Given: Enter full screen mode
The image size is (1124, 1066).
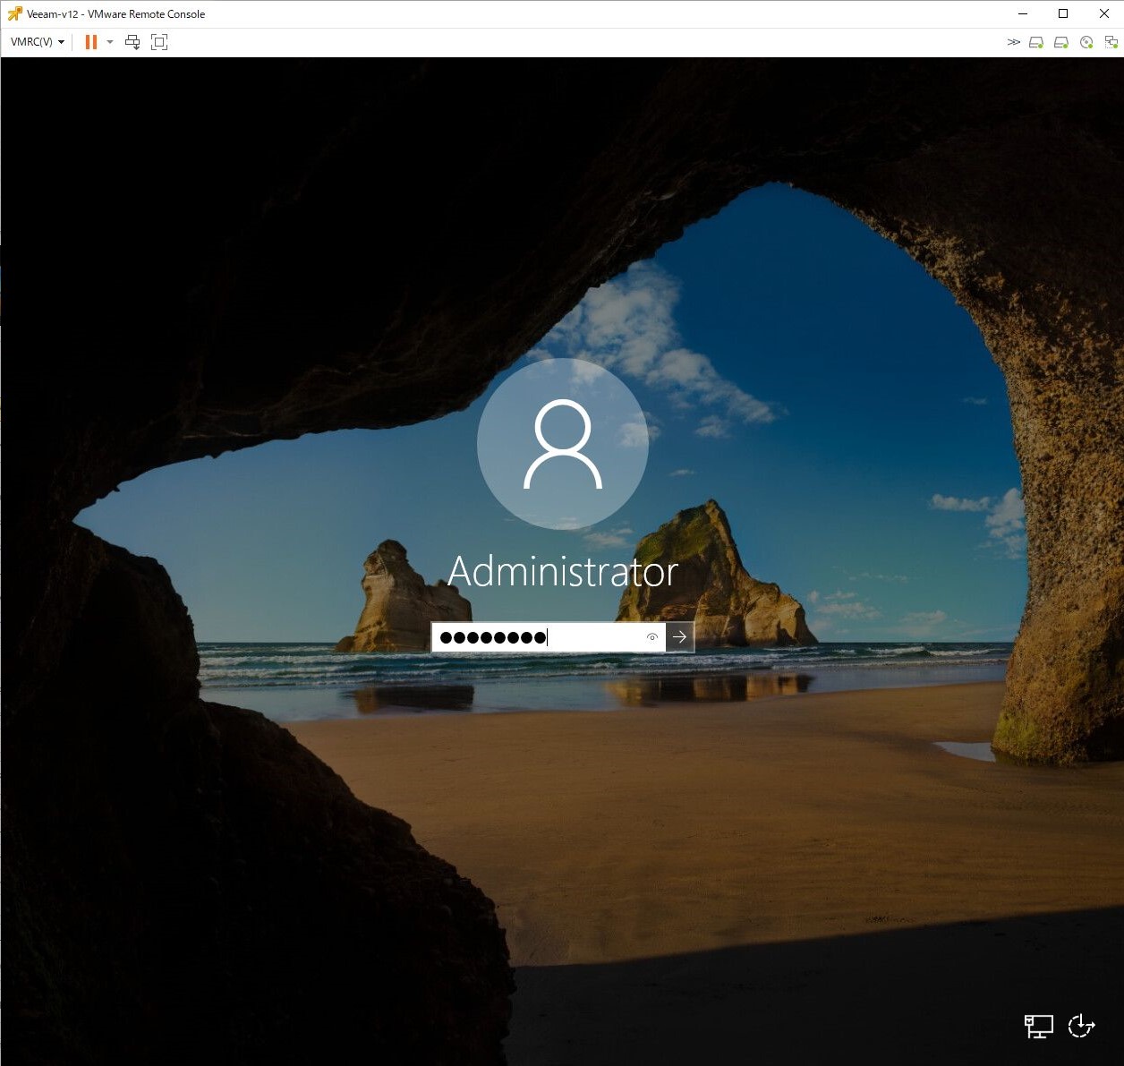Looking at the screenshot, I should [159, 42].
